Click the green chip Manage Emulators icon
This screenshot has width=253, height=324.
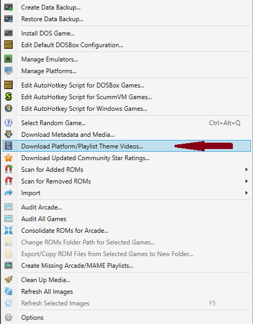click(8, 59)
